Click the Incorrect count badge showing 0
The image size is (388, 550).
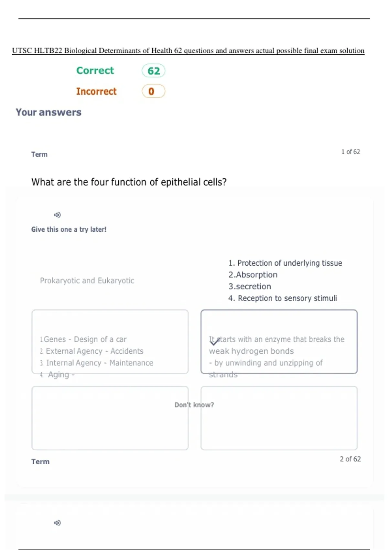point(154,91)
